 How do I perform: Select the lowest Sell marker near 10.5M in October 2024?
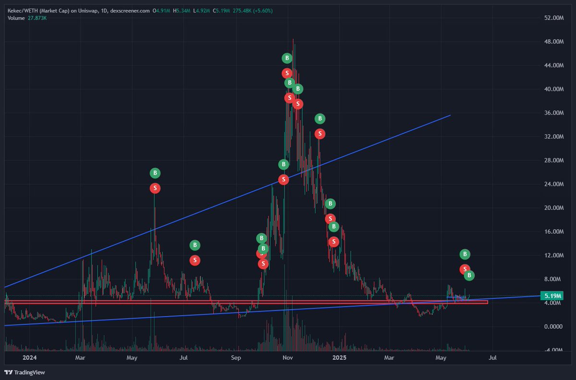(263, 264)
